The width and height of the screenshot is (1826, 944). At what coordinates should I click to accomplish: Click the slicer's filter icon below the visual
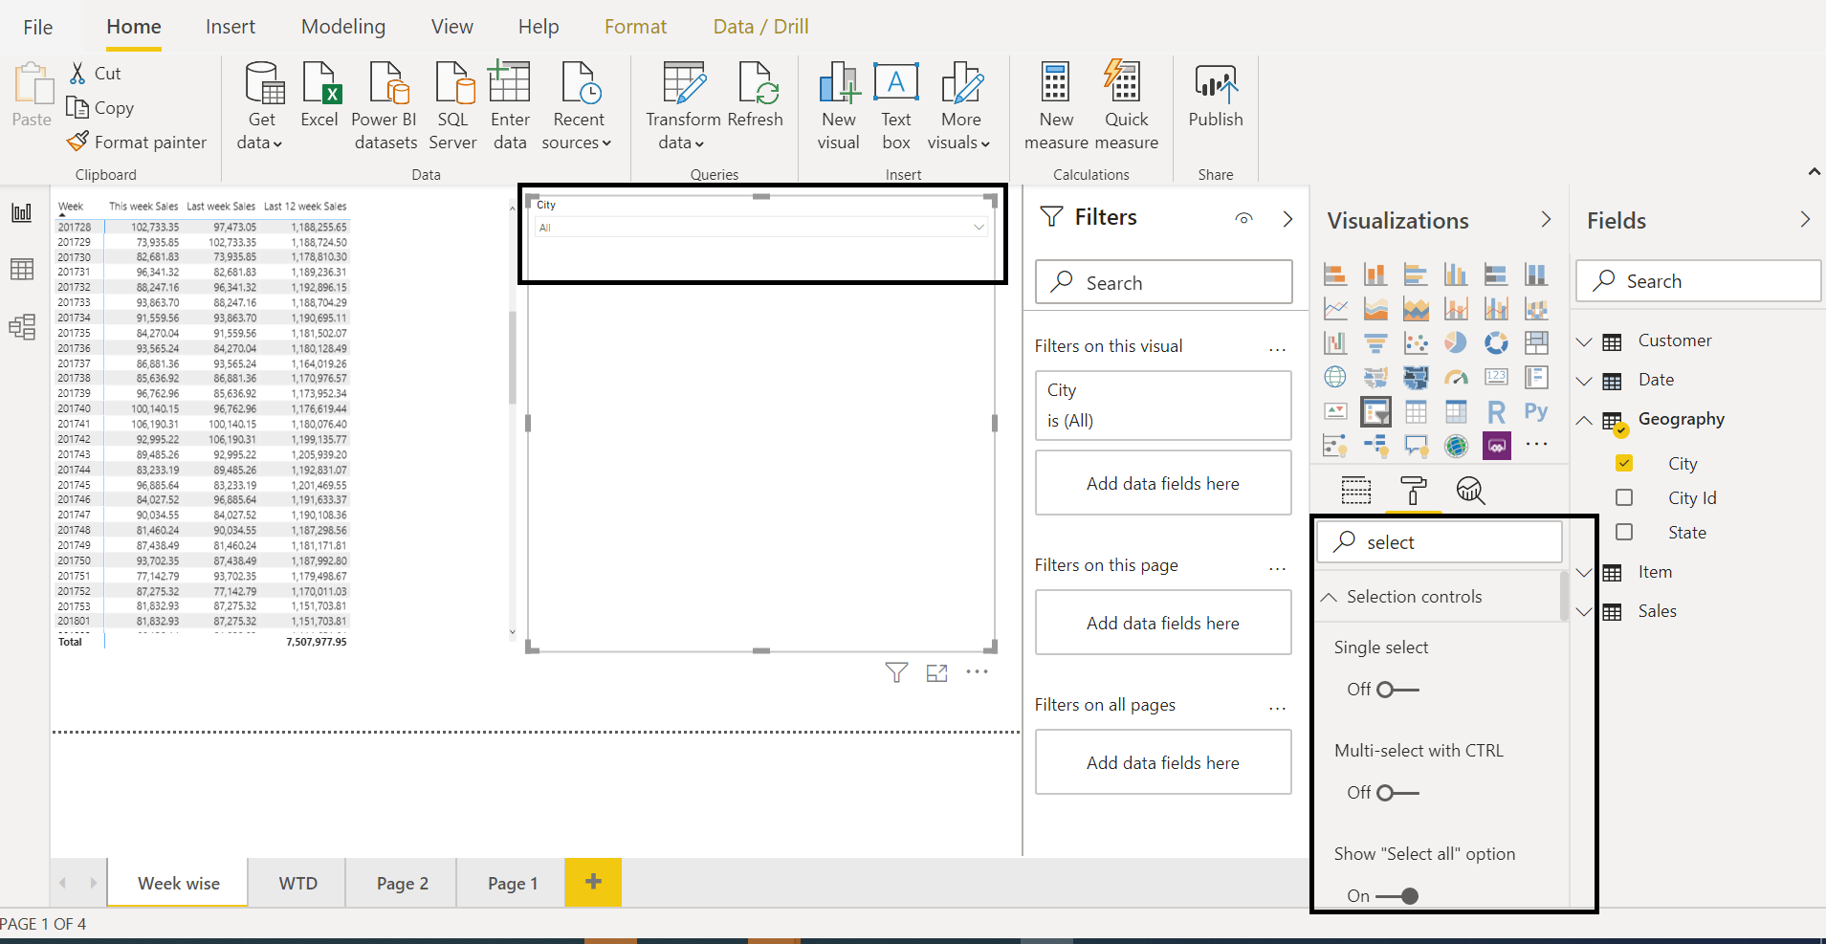coord(896,672)
